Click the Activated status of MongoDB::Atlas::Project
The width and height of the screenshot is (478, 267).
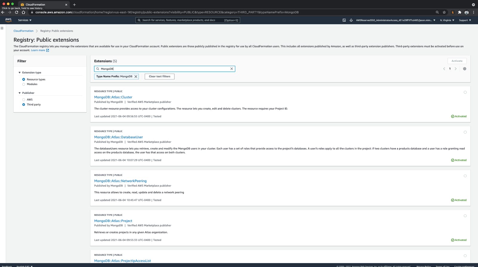click(x=459, y=240)
